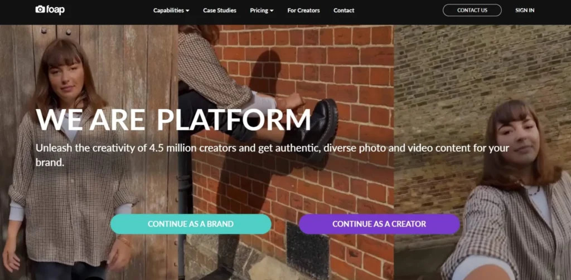This screenshot has width=571, height=280.
Task: Go to the Case Studies page
Action: pos(220,11)
